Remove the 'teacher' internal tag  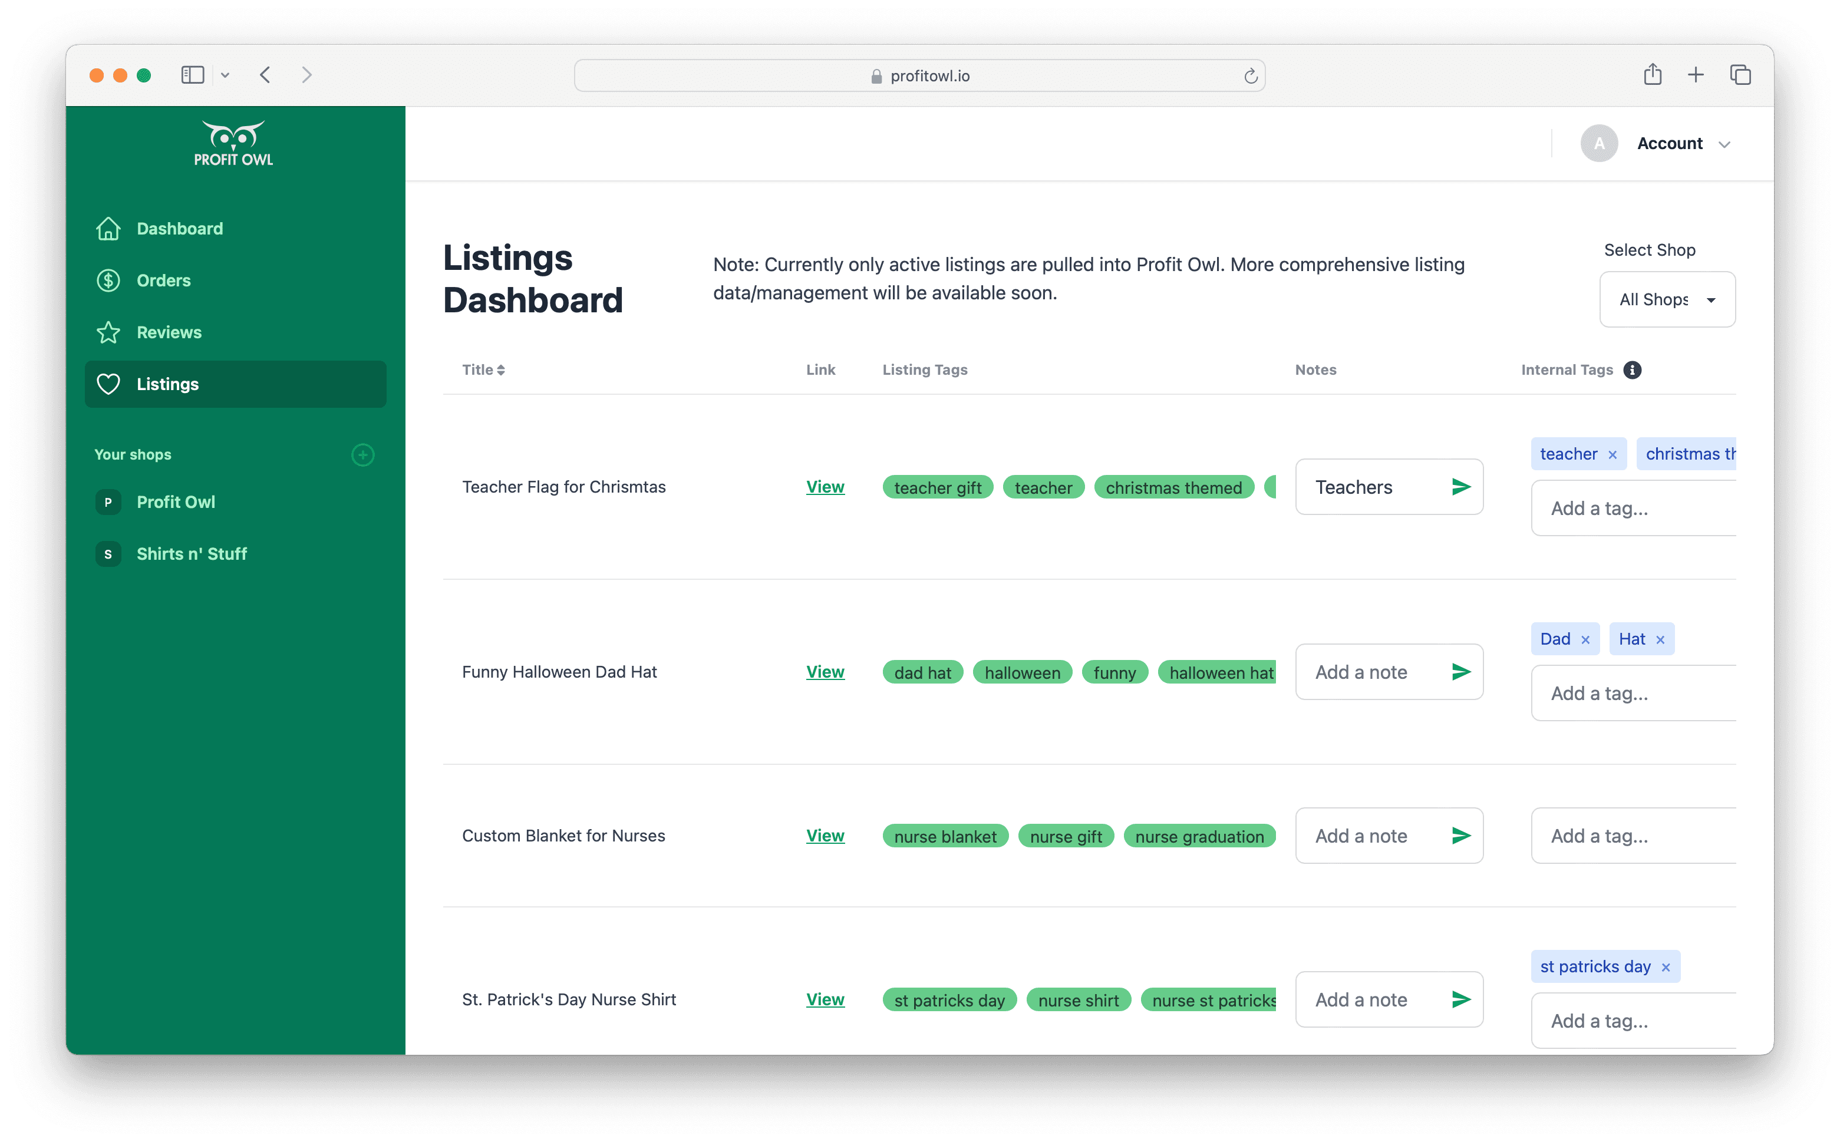(1613, 455)
